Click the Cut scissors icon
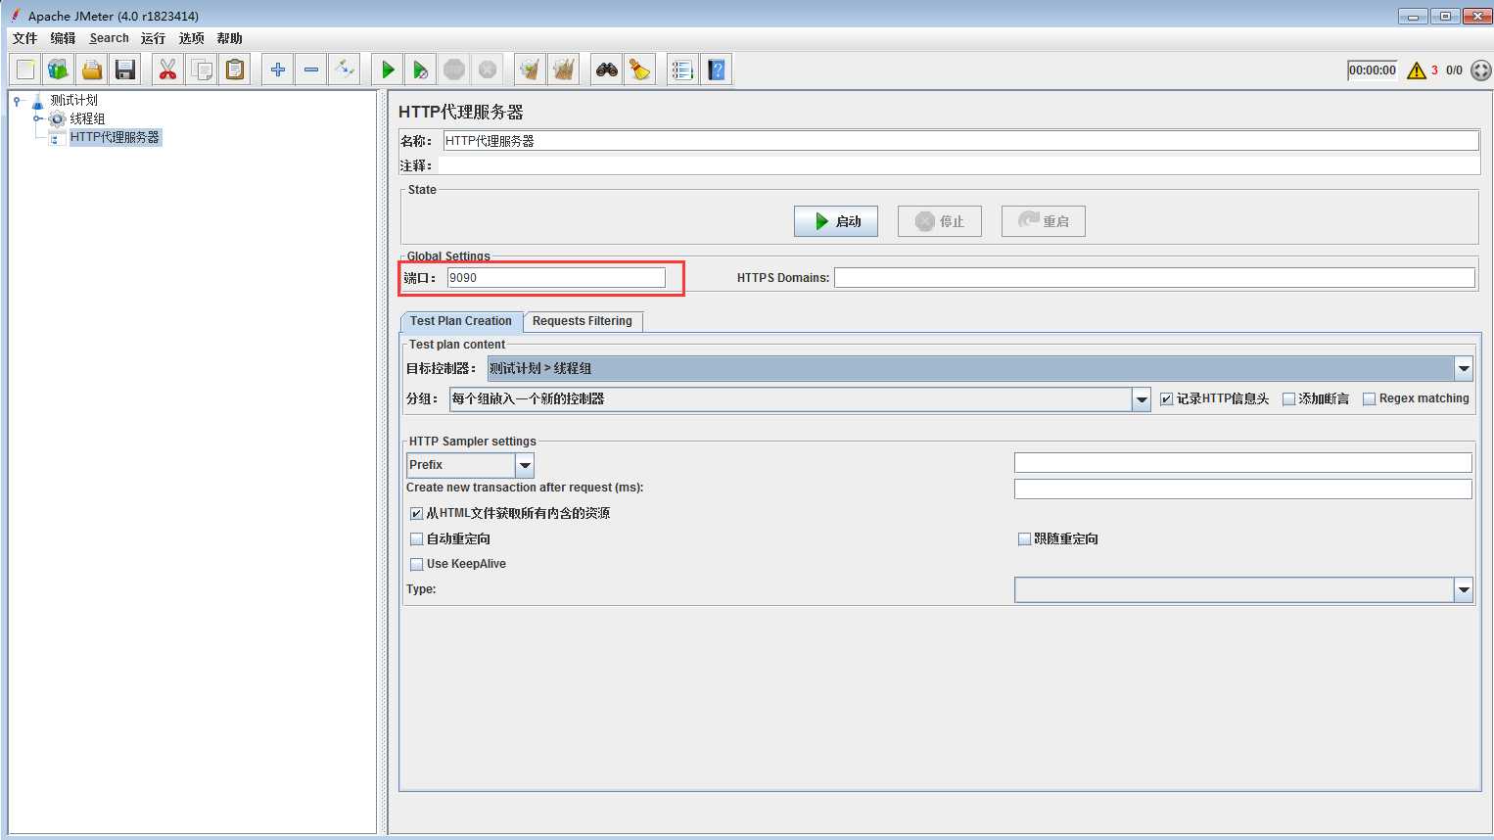Image resolution: width=1494 pixels, height=840 pixels. [x=168, y=70]
